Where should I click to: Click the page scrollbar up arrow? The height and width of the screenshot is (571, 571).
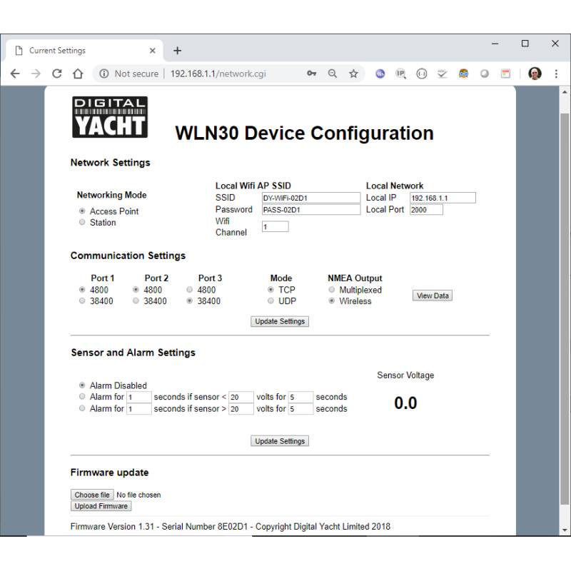(565, 92)
